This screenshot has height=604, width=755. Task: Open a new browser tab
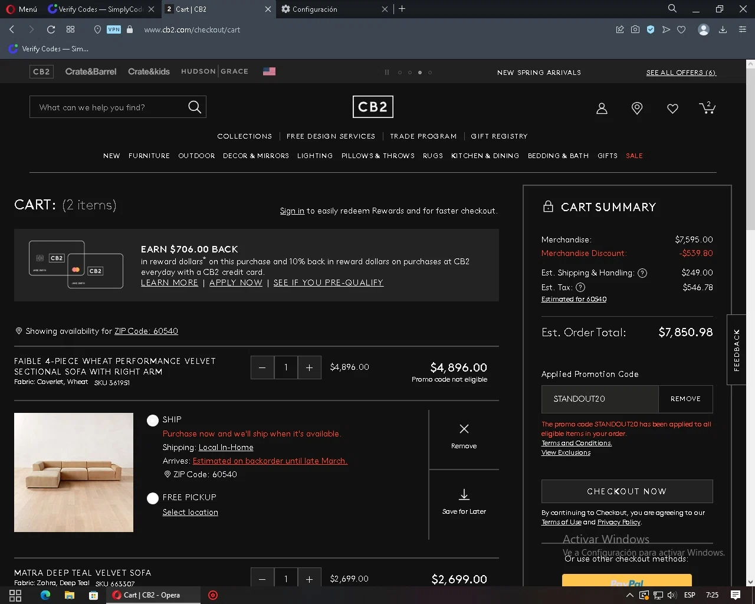[x=402, y=9]
